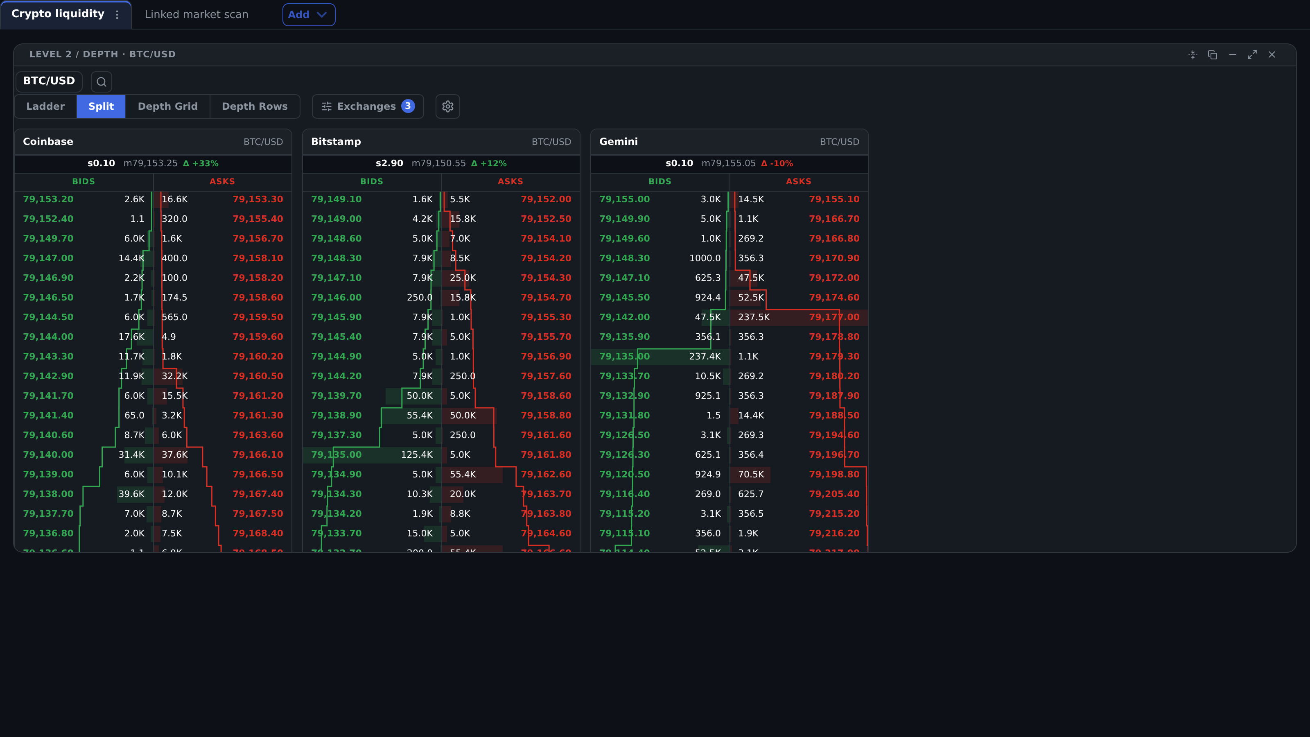Open the Linked market scan tab
1310x737 pixels.
pyautogui.click(x=196, y=15)
